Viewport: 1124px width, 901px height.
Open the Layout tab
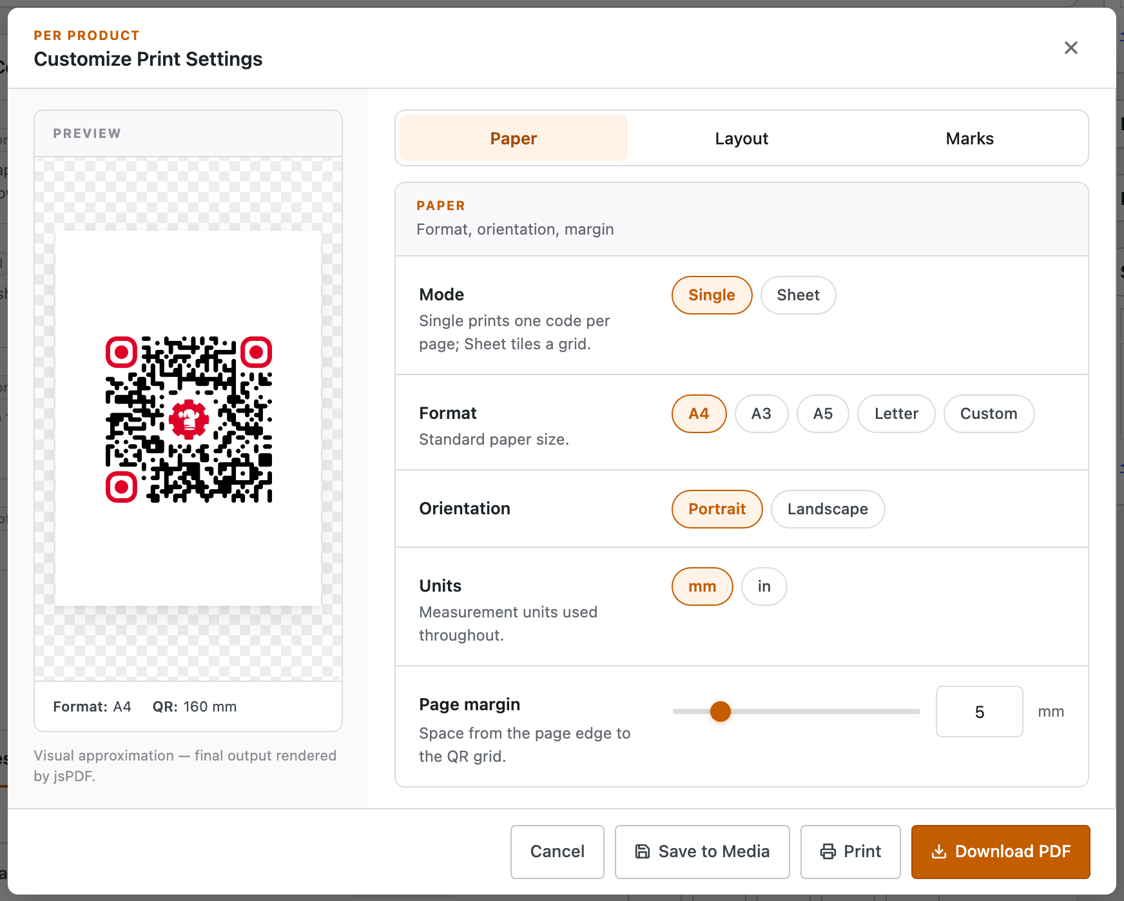[x=741, y=138]
